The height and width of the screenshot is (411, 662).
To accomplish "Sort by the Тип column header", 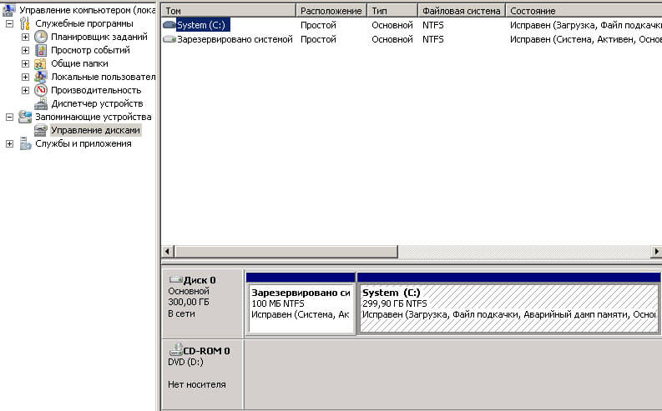I will (x=392, y=11).
